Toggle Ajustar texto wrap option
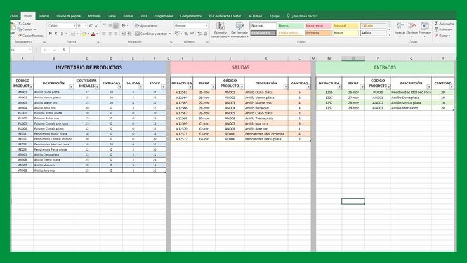467x263 pixels. coord(148,25)
